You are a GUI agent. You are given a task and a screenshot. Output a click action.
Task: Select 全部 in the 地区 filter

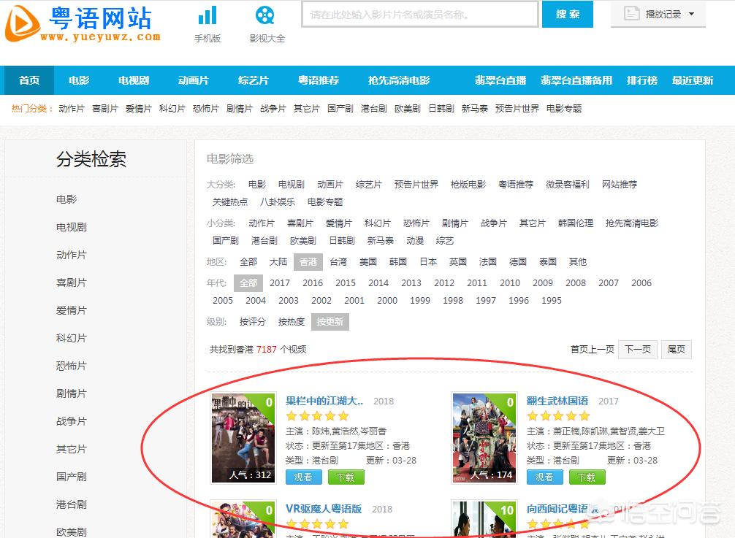pyautogui.click(x=248, y=262)
